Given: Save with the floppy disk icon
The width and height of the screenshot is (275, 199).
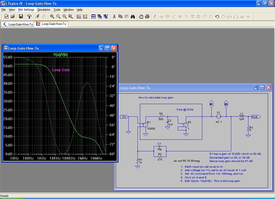Looking at the screenshot, I should (21, 16).
